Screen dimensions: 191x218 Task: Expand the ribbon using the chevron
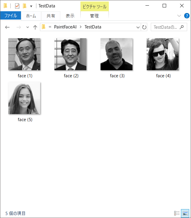[x=179, y=16]
